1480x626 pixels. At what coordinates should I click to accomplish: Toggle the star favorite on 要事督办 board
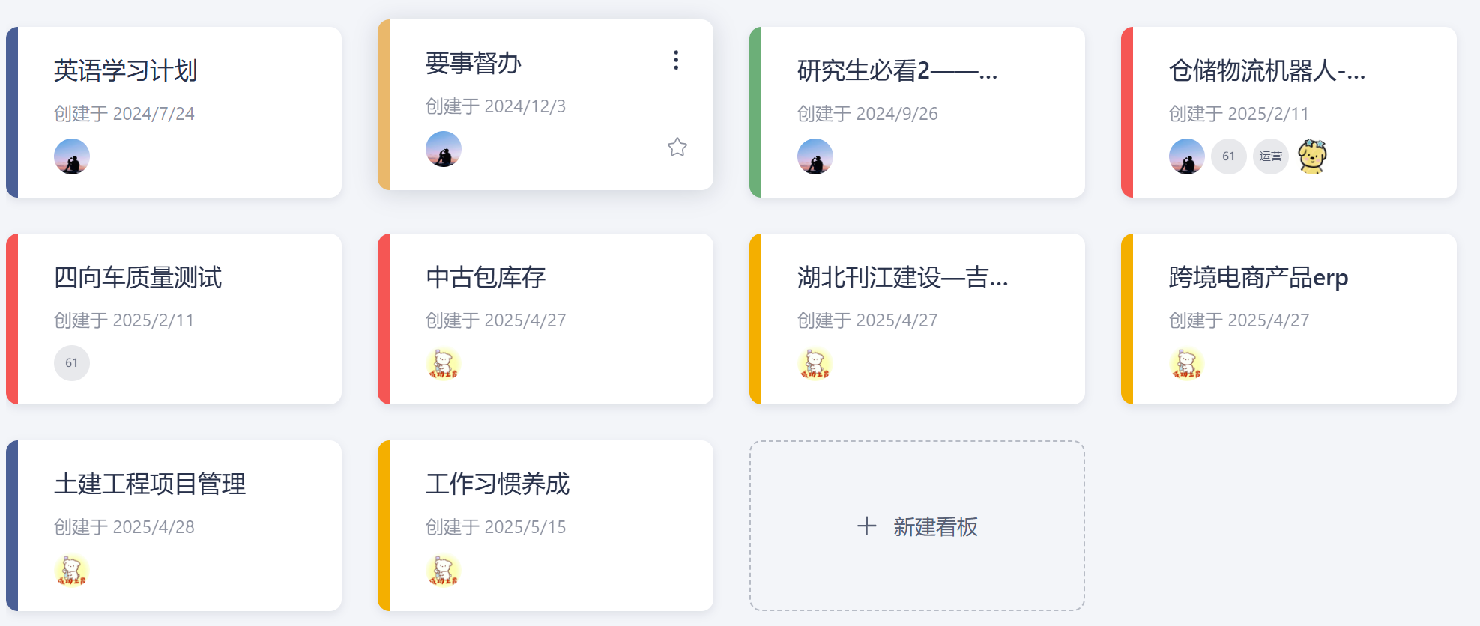[x=676, y=148]
